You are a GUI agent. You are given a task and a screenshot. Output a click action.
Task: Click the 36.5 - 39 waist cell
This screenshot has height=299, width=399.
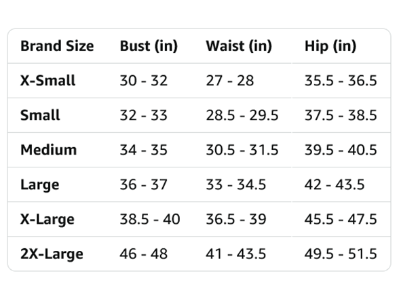(x=236, y=219)
